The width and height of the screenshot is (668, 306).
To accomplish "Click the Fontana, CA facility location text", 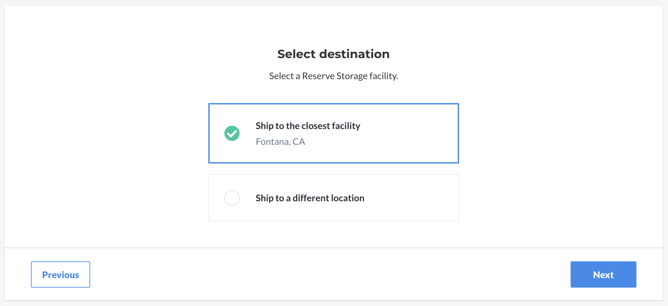I will click(280, 142).
